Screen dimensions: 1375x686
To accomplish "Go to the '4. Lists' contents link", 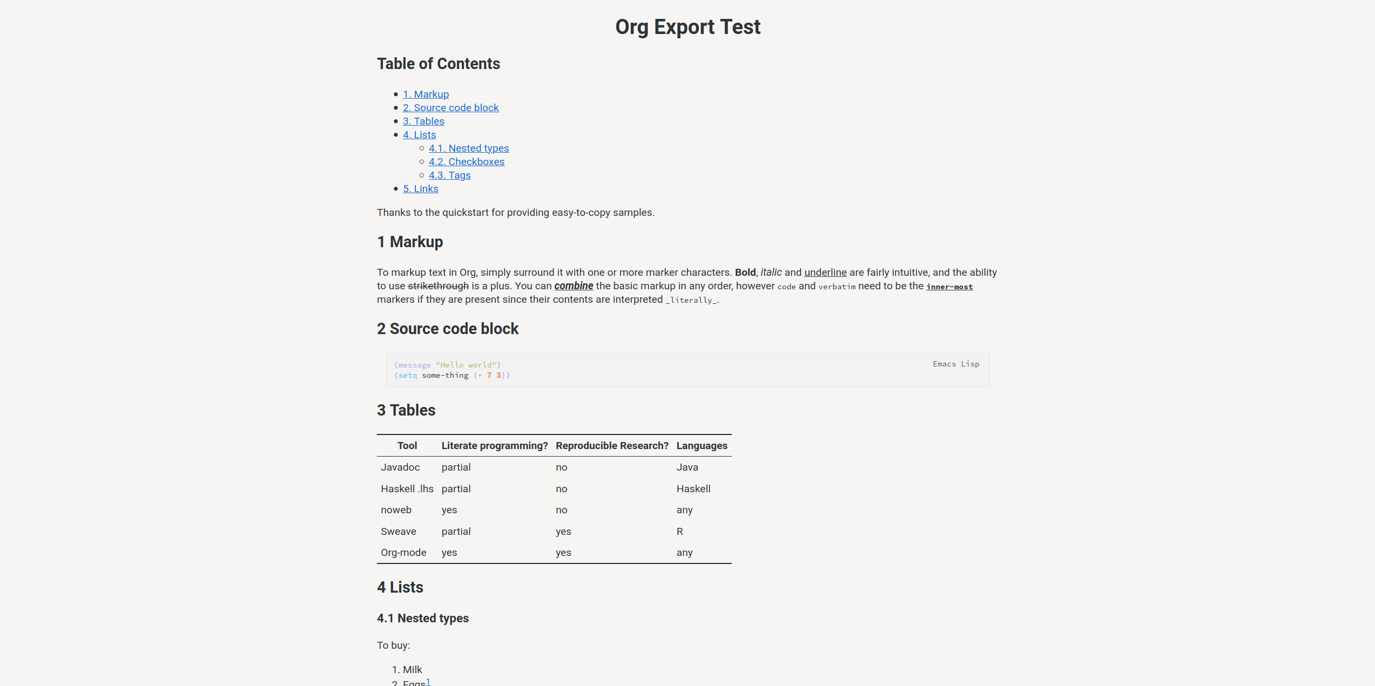I will click(x=419, y=135).
